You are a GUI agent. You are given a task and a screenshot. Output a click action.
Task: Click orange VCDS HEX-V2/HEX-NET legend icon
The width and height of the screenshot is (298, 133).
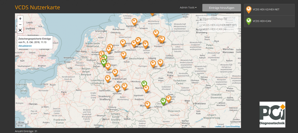point(249,10)
